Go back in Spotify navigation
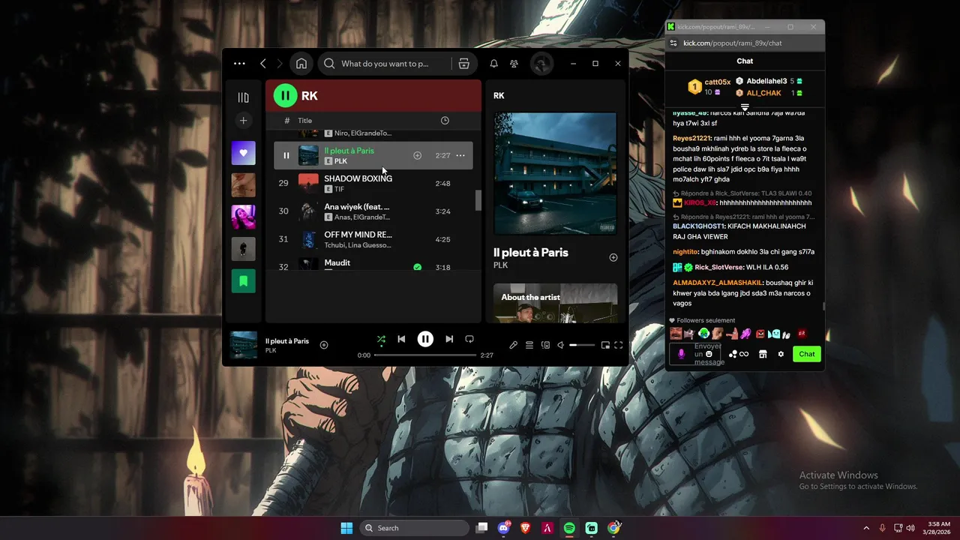 click(x=263, y=64)
